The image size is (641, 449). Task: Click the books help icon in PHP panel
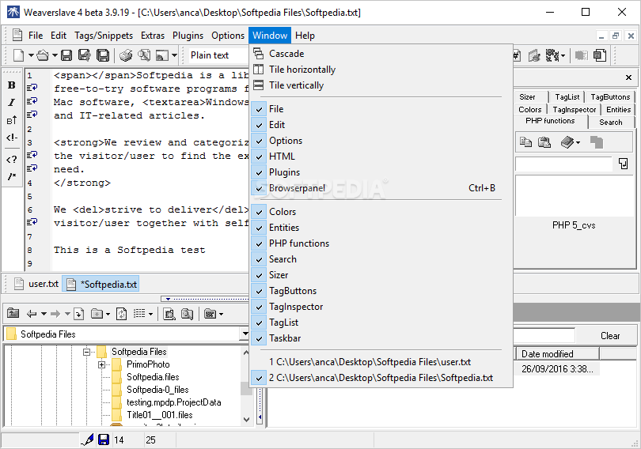pyautogui.click(x=567, y=142)
